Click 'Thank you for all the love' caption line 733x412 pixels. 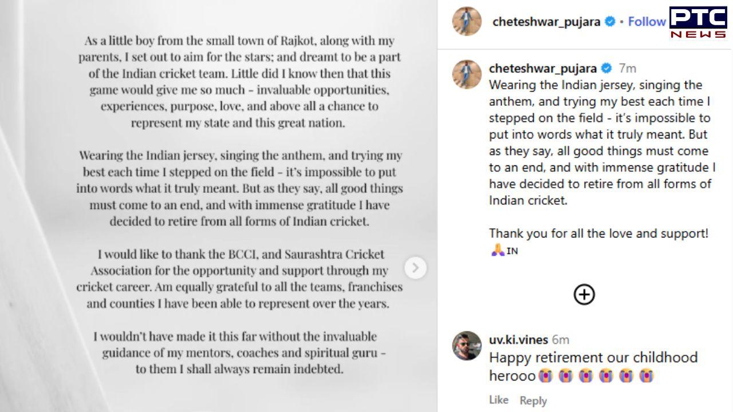[598, 233]
